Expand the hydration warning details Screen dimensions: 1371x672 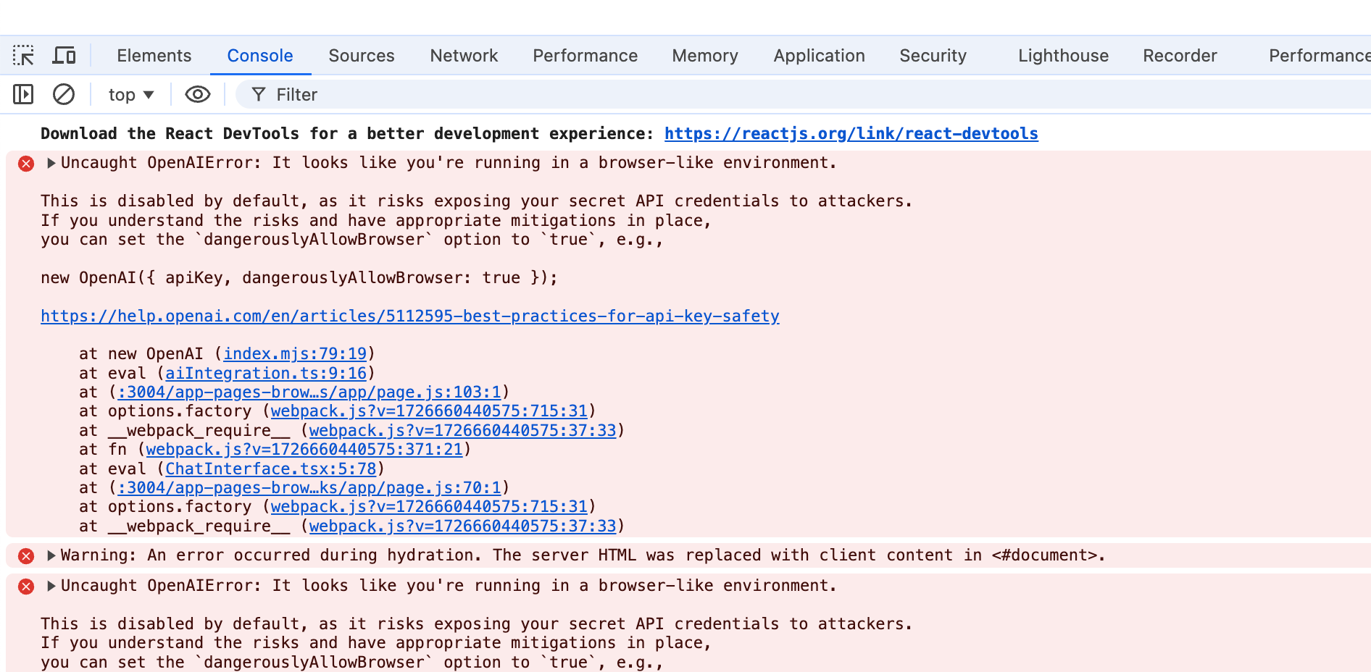[51, 555]
